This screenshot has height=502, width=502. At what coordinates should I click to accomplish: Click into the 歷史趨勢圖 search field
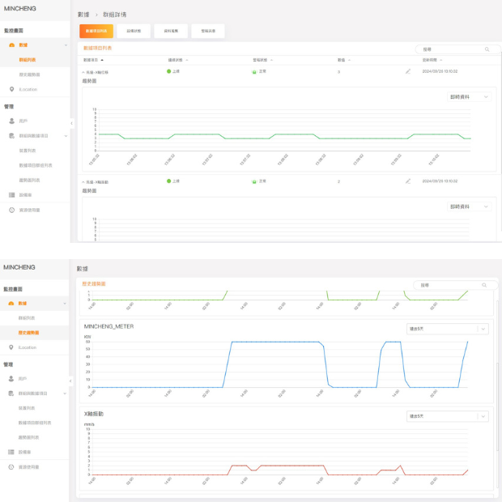(x=455, y=285)
